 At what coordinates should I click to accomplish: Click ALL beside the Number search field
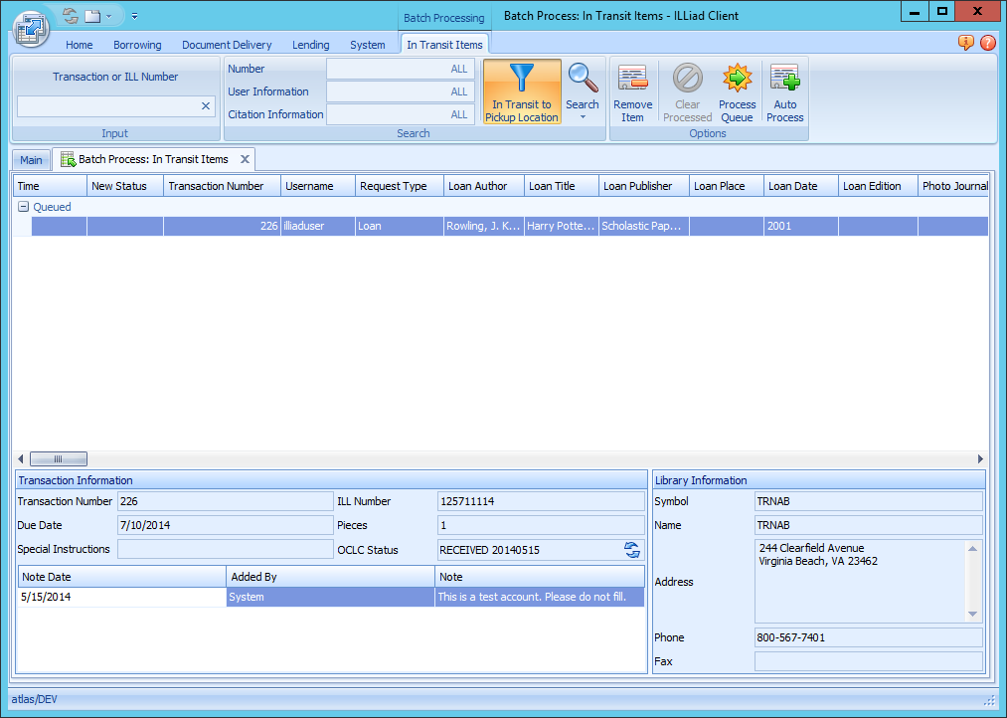[458, 69]
